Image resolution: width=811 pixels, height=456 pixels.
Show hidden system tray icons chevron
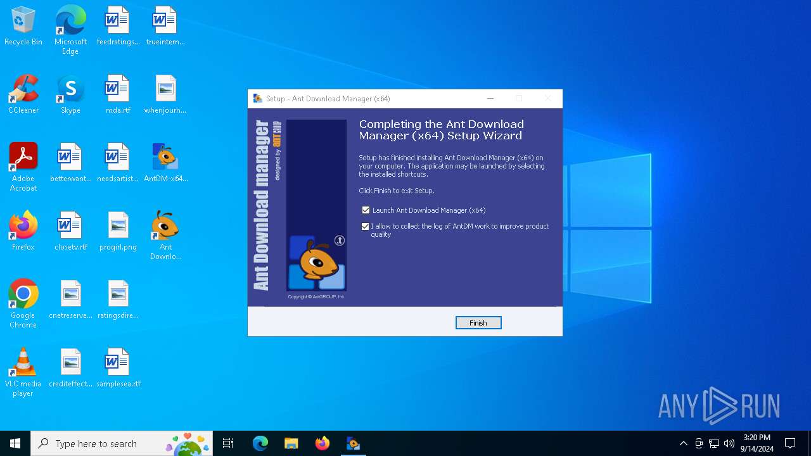point(683,443)
